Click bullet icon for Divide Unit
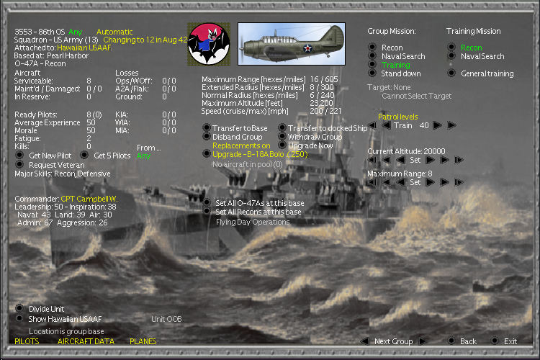 [19, 308]
